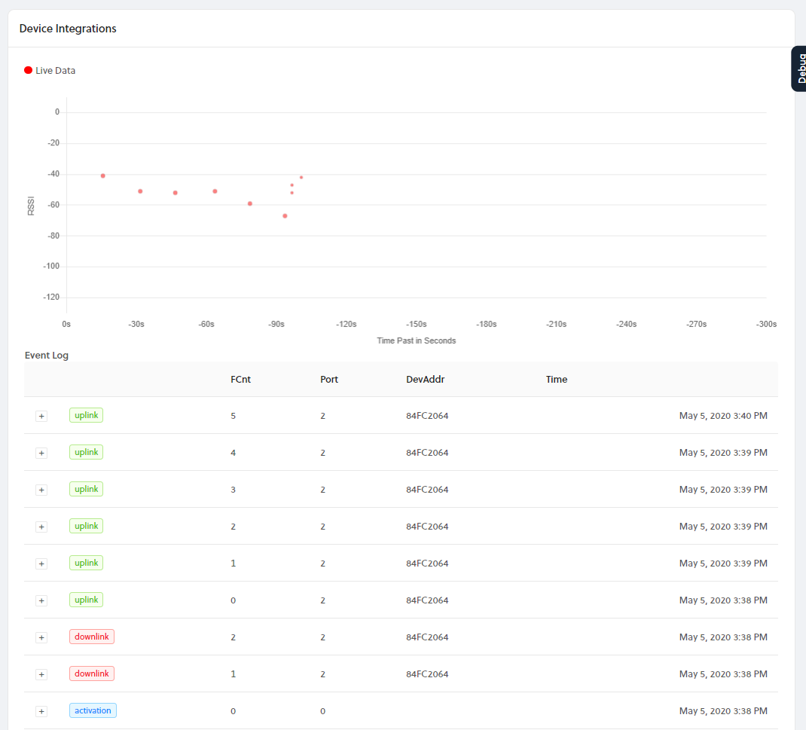This screenshot has width=806, height=730.
Task: Click the activation tag in event log
Action: [x=93, y=710]
